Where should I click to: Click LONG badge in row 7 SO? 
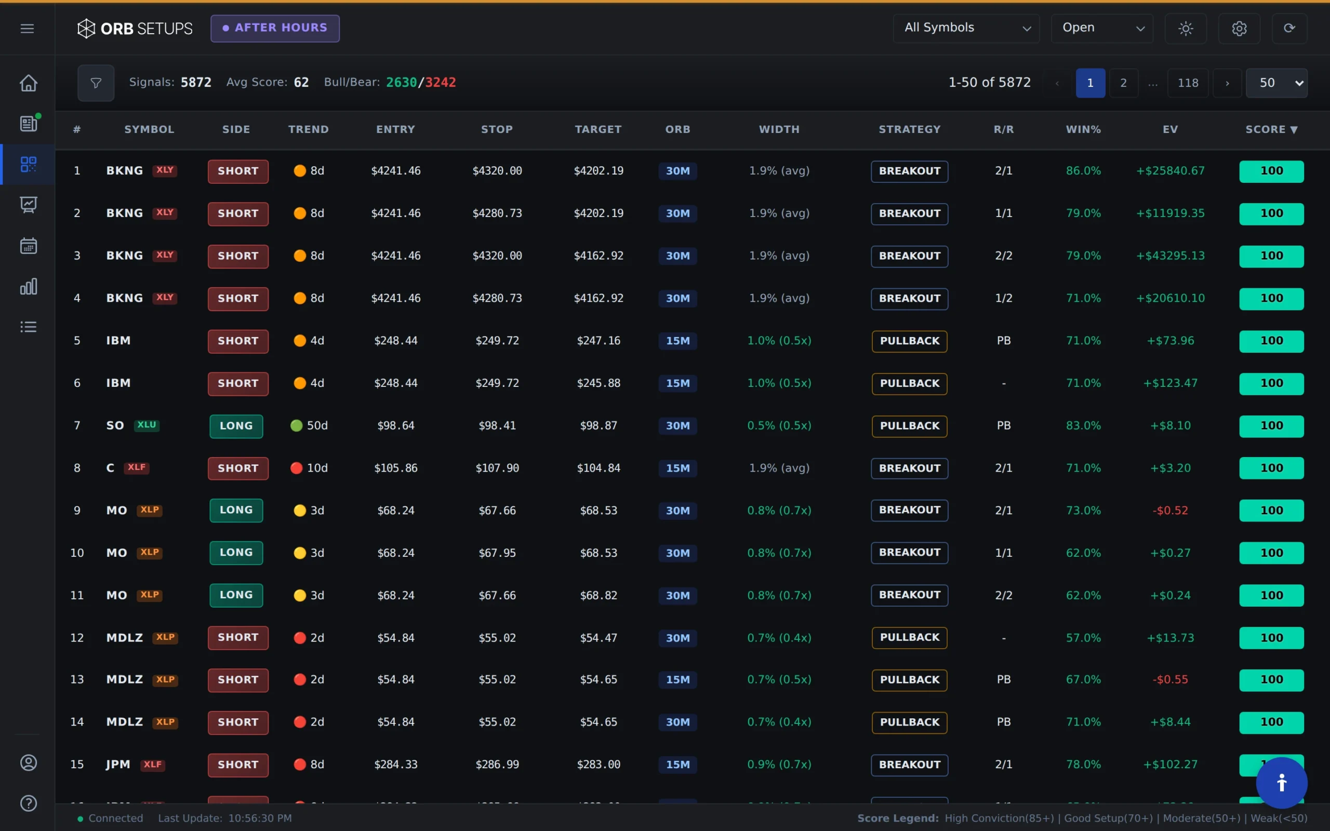click(236, 426)
